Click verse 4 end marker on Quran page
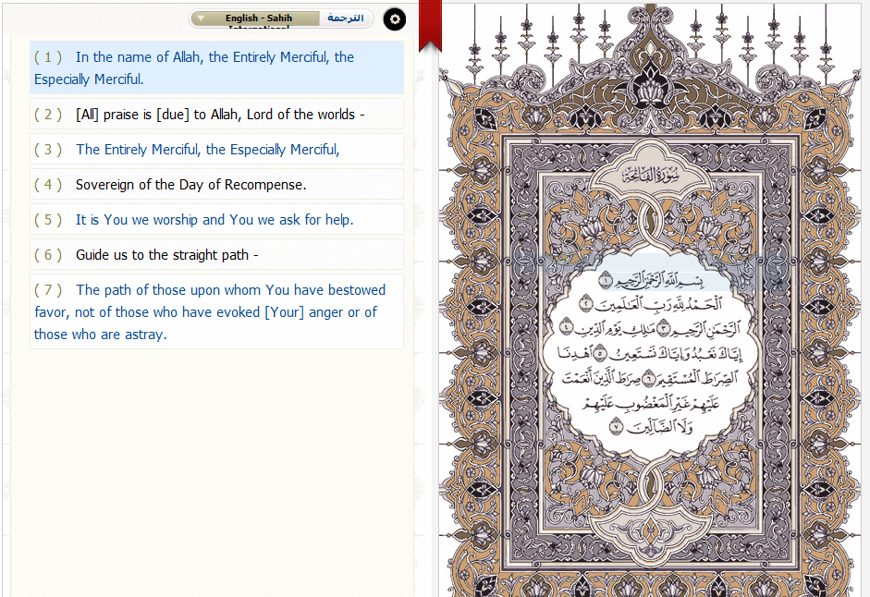Image resolution: width=870 pixels, height=597 pixels. [x=566, y=328]
